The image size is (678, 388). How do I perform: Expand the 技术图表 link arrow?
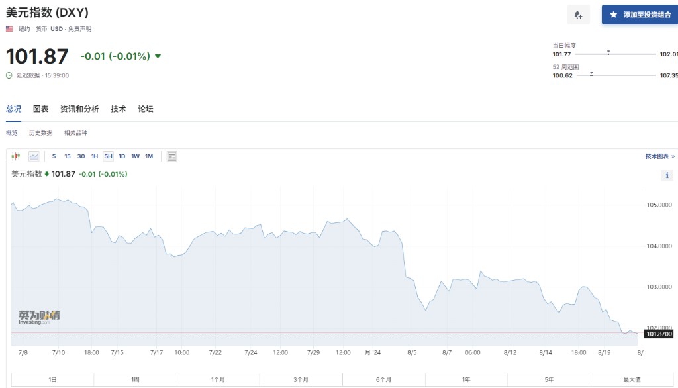point(673,156)
